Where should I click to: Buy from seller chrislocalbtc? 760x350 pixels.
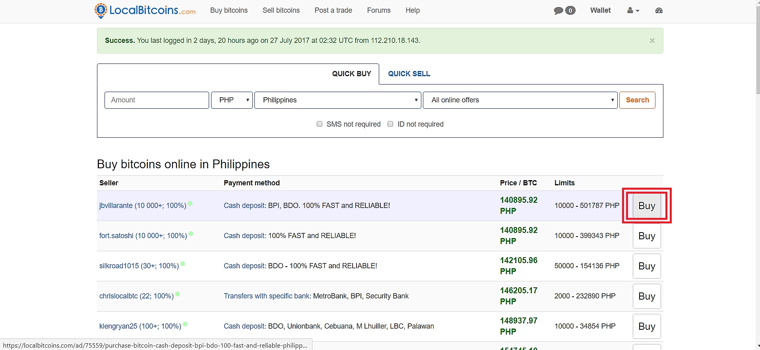(647, 296)
